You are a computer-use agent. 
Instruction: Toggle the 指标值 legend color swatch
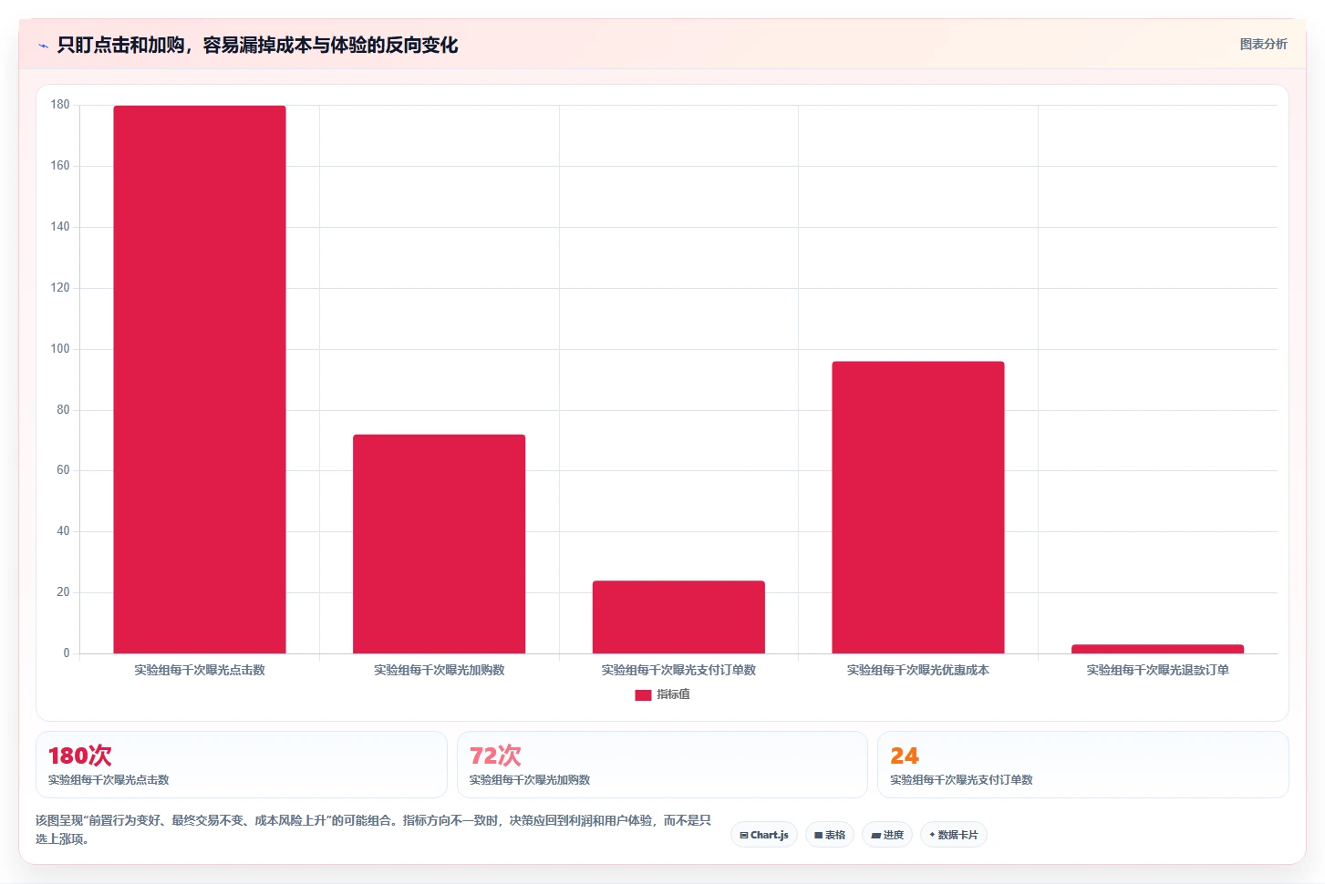[x=643, y=694]
